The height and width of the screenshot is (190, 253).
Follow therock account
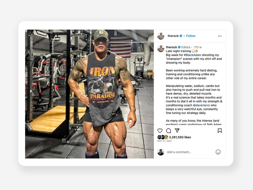tap(191, 36)
